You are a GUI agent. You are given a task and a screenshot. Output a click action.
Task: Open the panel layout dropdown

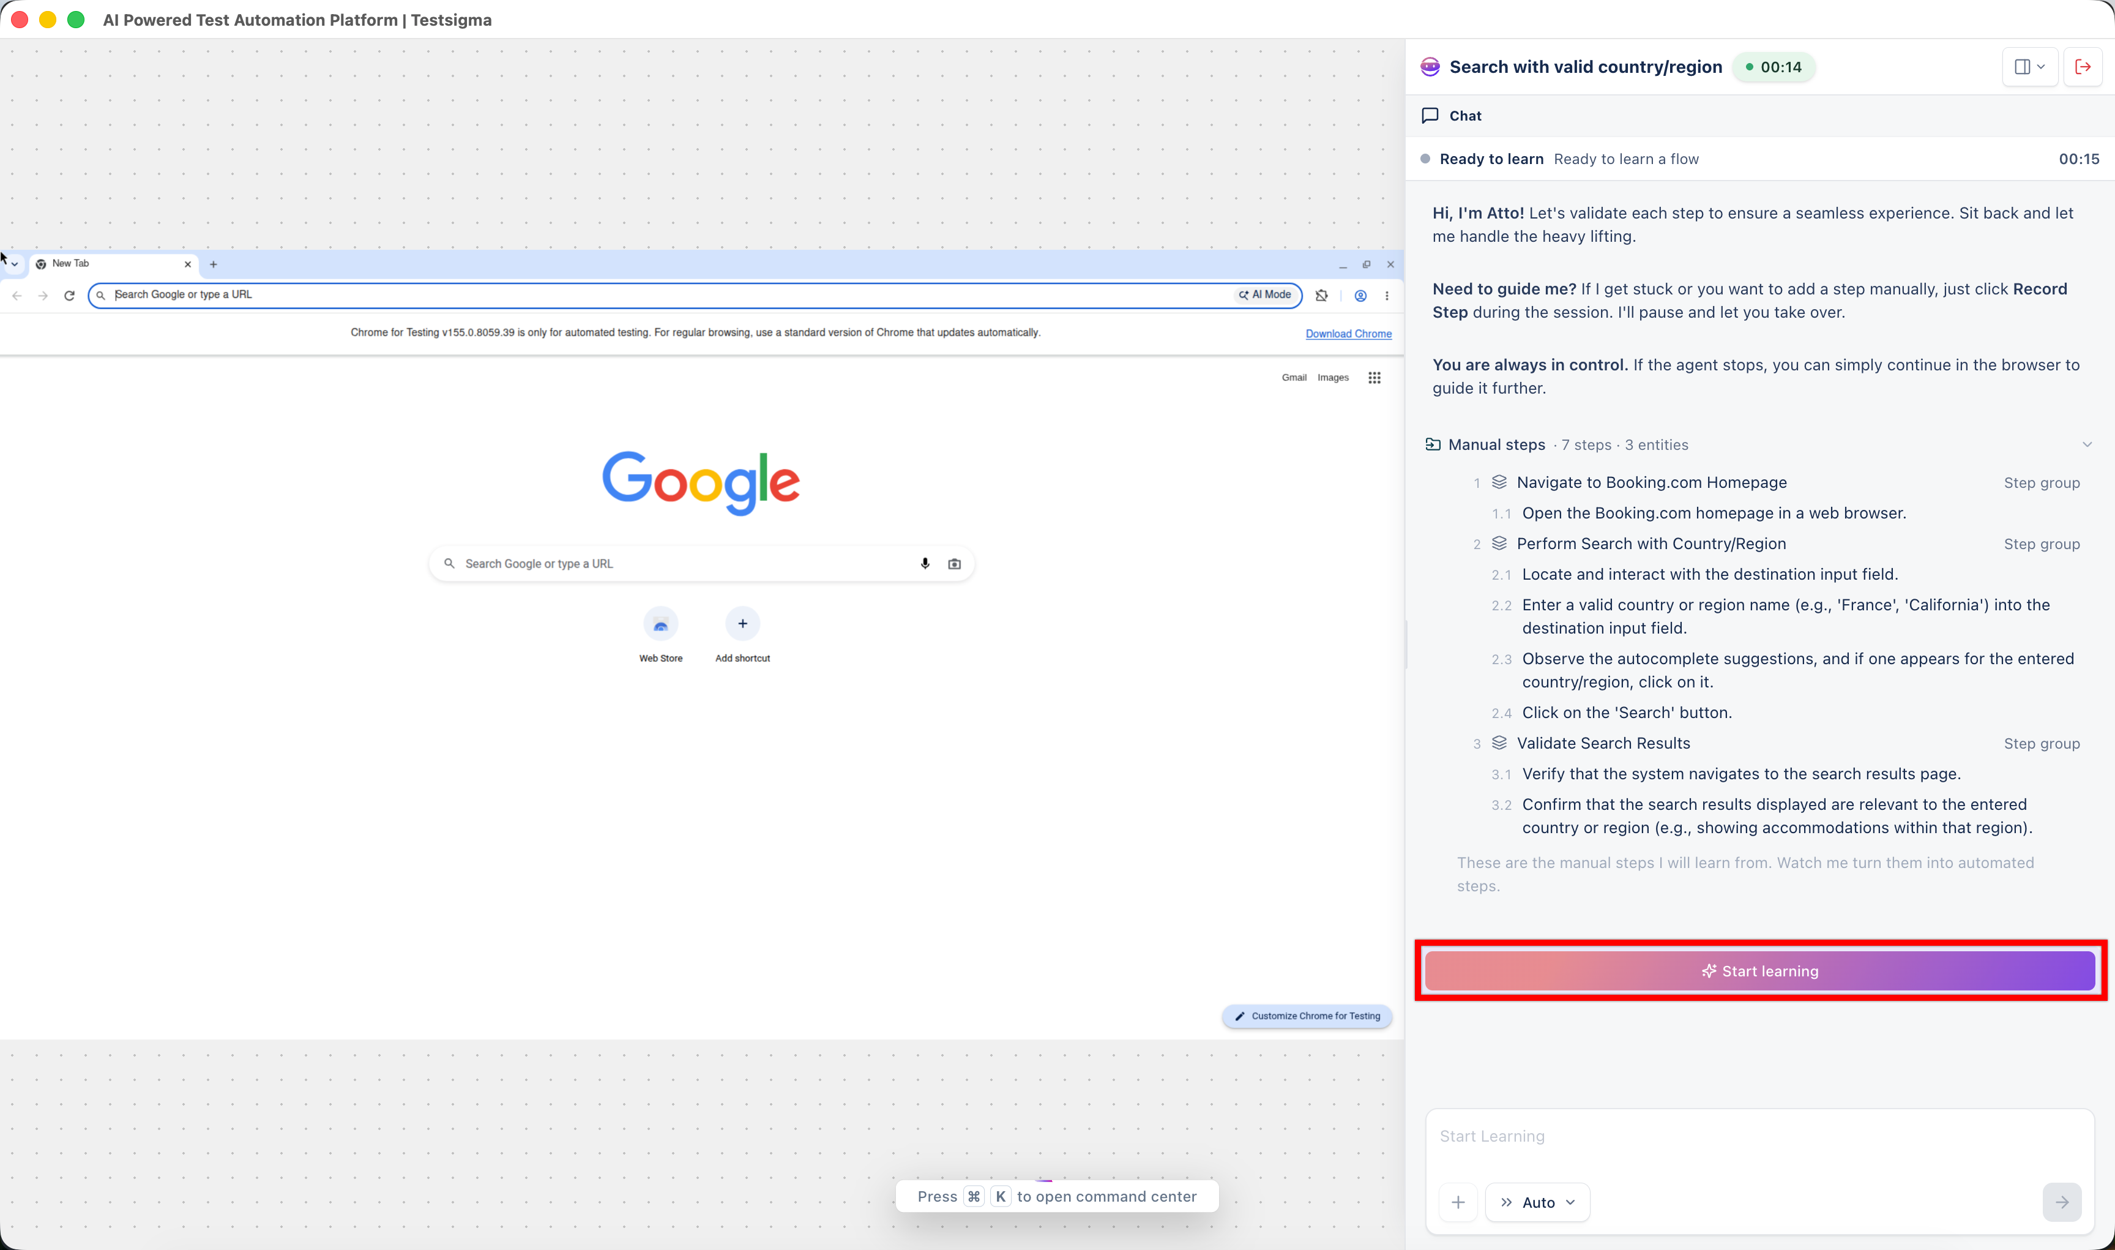(x=2029, y=67)
